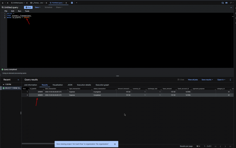Switch to the Job information tab
Viewport: 236px width, 148px height.
click(30, 85)
